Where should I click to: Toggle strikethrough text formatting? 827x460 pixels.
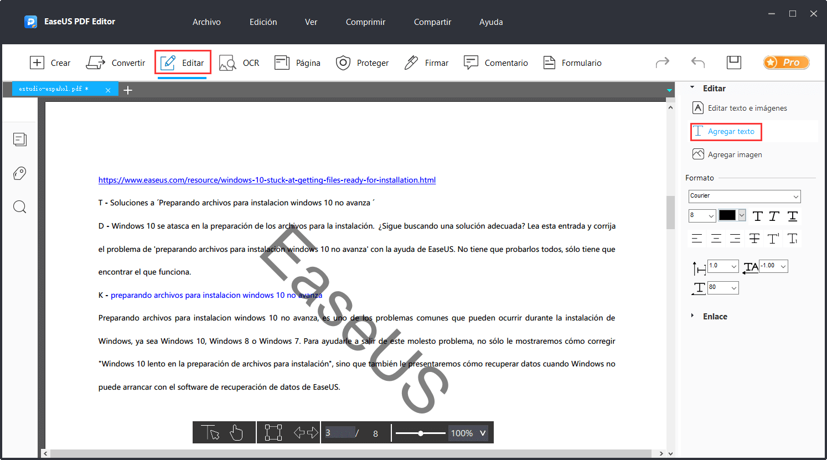pyautogui.click(x=754, y=239)
